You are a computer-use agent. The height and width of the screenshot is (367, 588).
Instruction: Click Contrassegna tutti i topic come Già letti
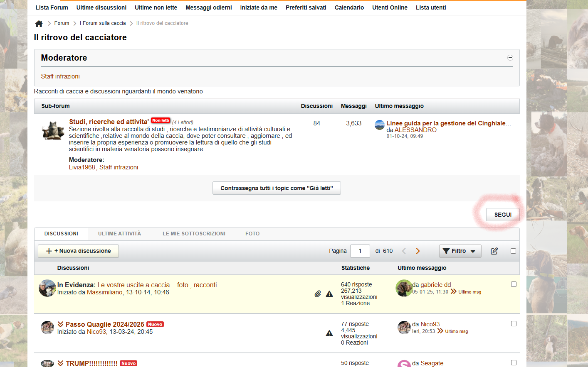277,188
